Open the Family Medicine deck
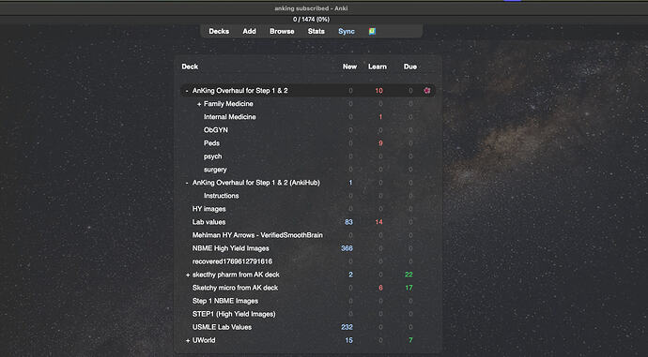648x357 pixels. click(x=228, y=103)
